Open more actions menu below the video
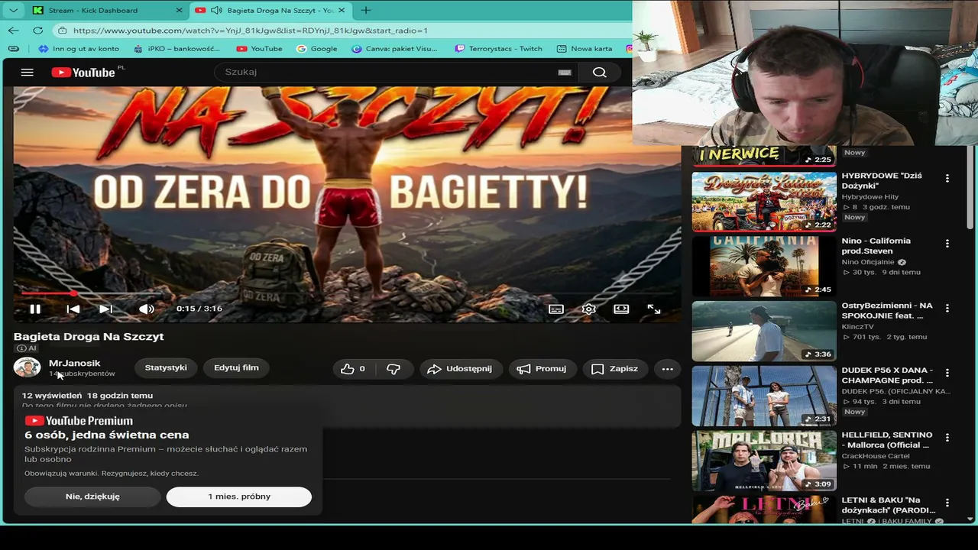Viewport: 978px width, 550px height. pyautogui.click(x=668, y=369)
